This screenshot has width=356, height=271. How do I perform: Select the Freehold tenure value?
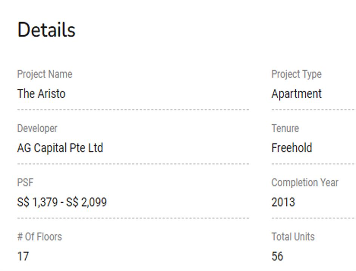(291, 148)
